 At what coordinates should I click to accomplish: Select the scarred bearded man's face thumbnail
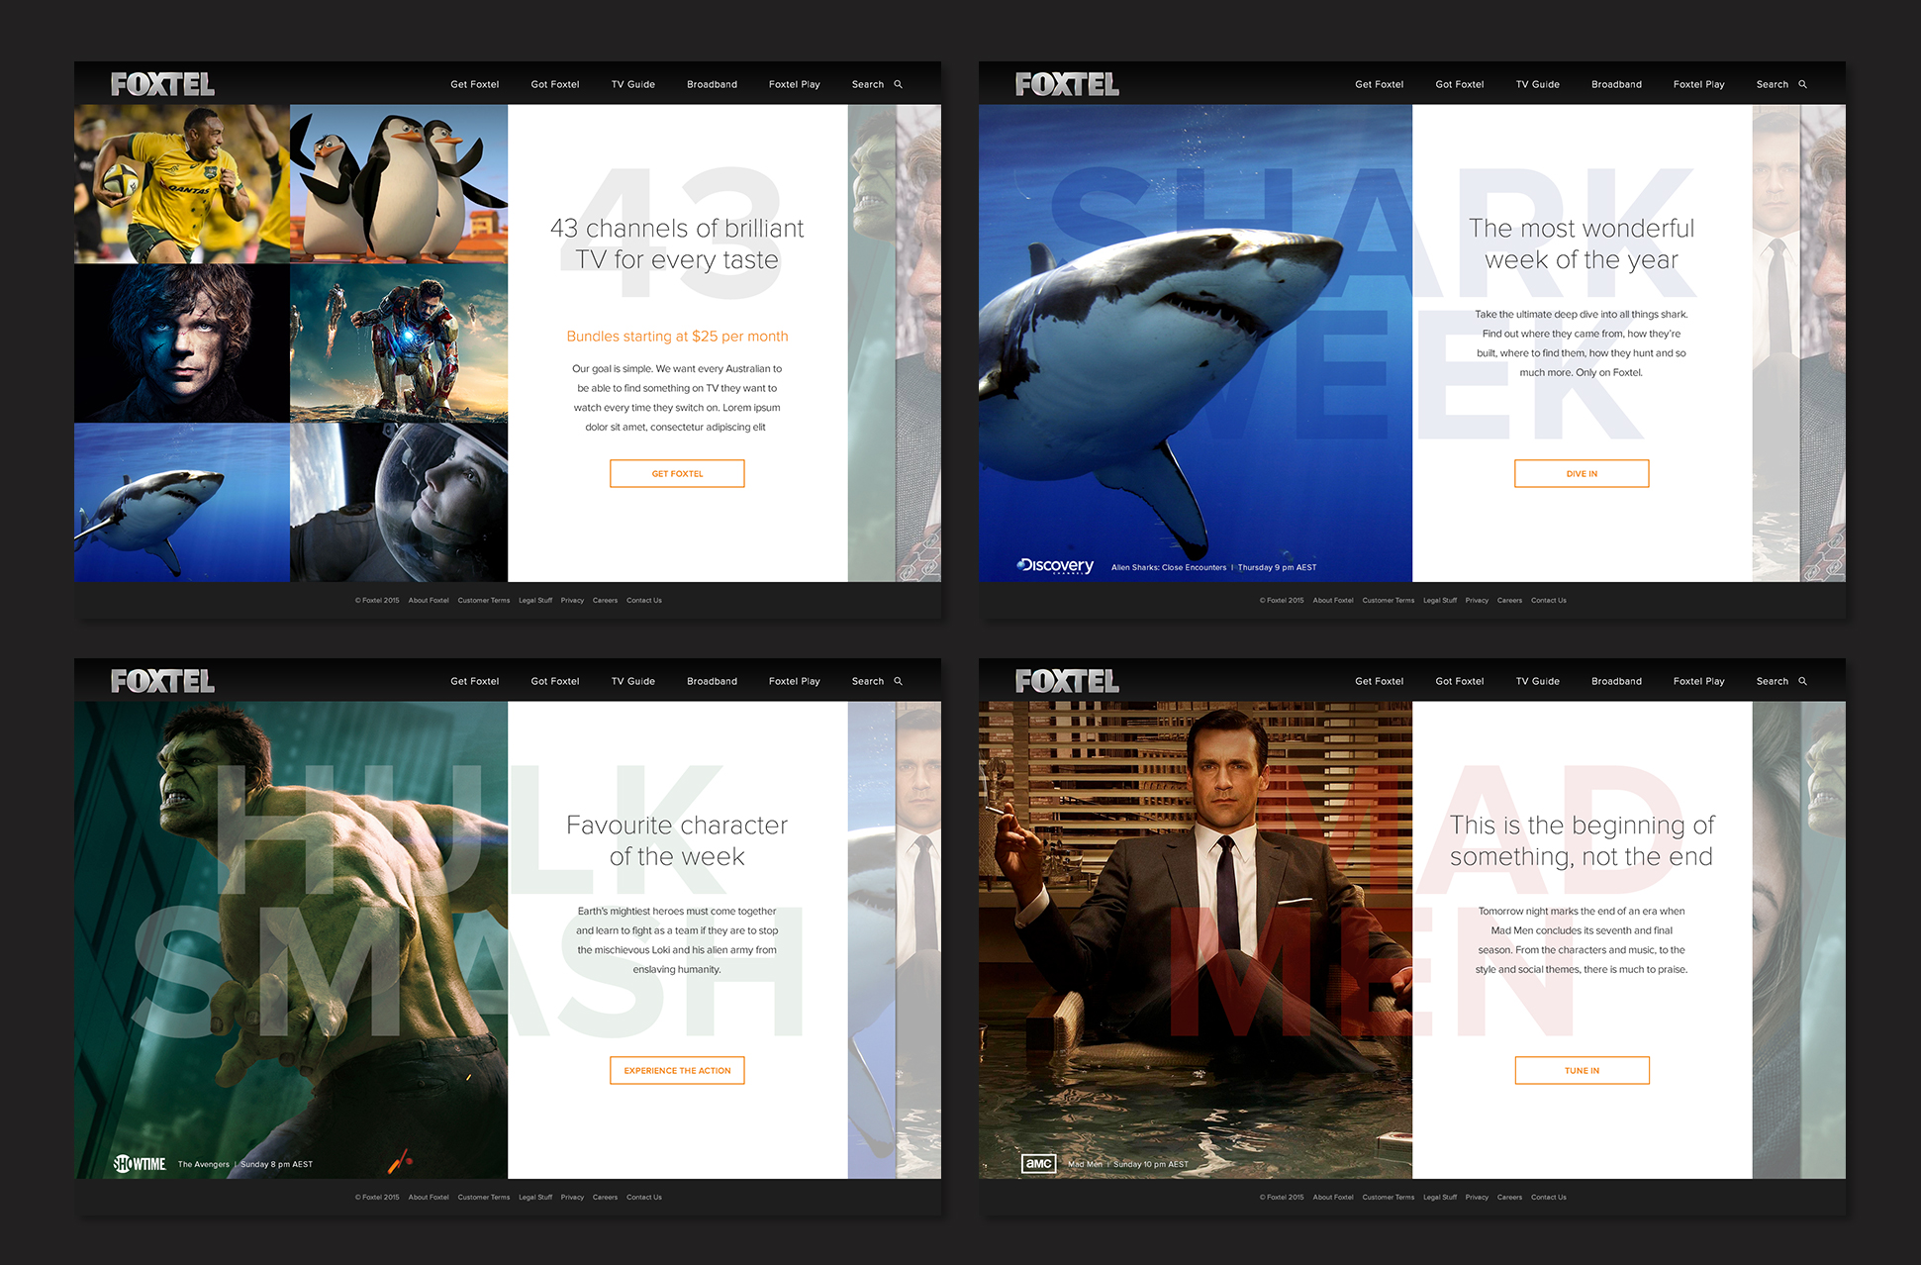[x=182, y=343]
